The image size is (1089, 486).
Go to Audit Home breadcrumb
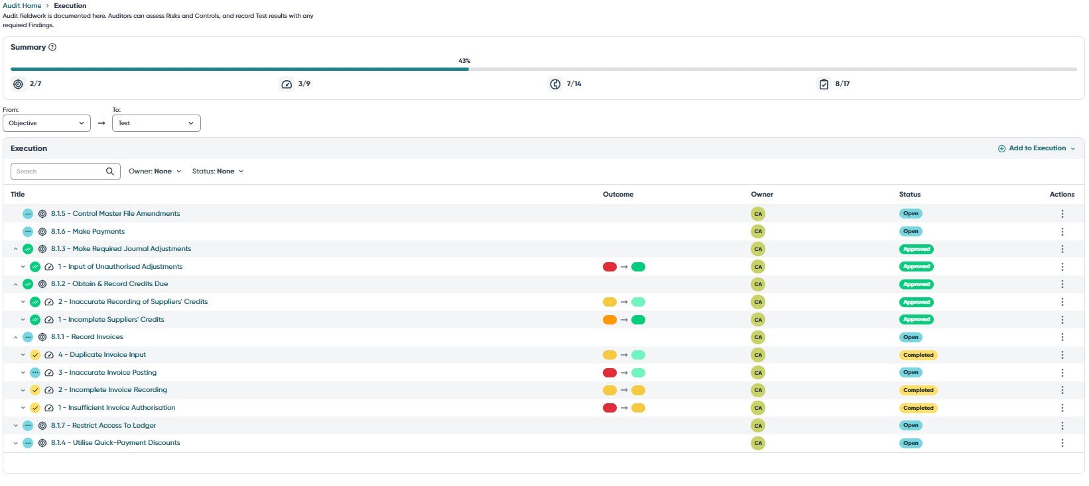[22, 5]
